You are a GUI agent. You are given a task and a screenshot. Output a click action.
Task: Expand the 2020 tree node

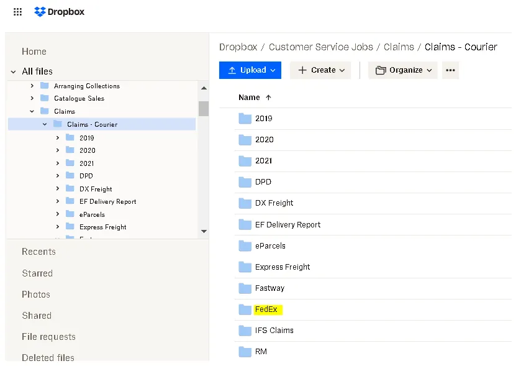[x=58, y=150]
